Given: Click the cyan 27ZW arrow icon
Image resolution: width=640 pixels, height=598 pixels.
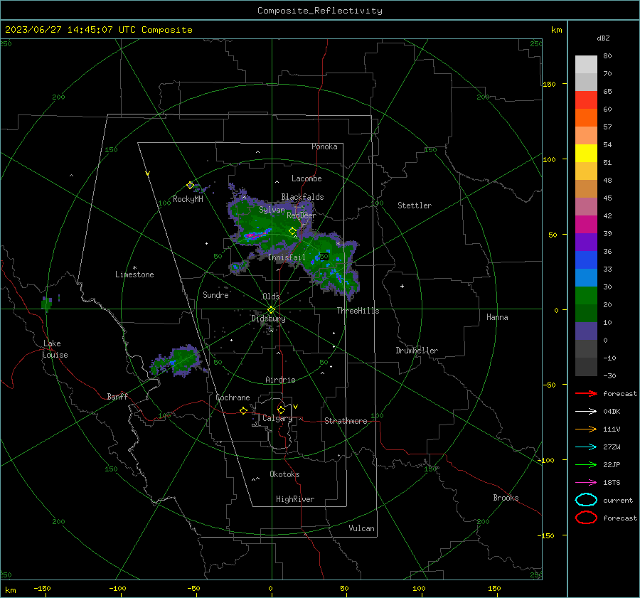Looking at the screenshot, I should [586, 447].
